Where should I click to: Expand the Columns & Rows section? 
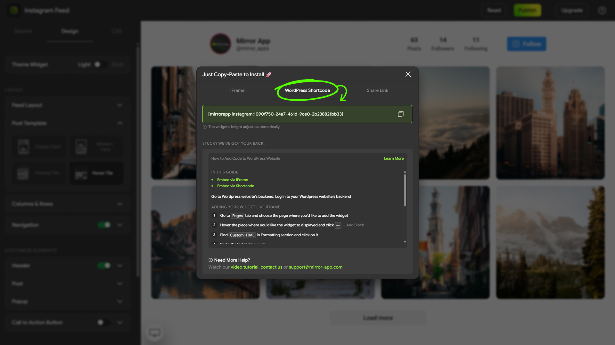[x=120, y=204]
